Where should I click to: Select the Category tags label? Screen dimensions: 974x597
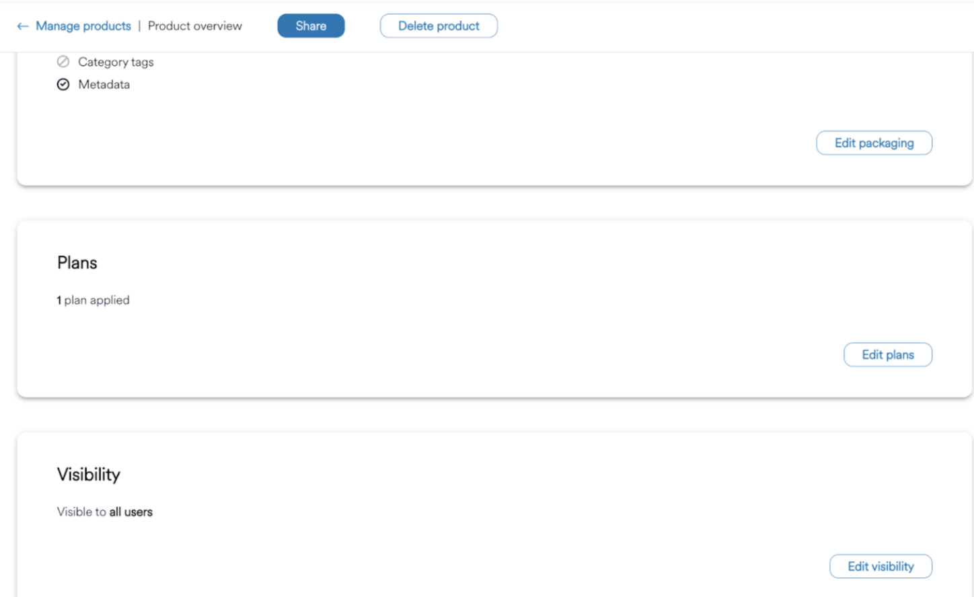116,62
